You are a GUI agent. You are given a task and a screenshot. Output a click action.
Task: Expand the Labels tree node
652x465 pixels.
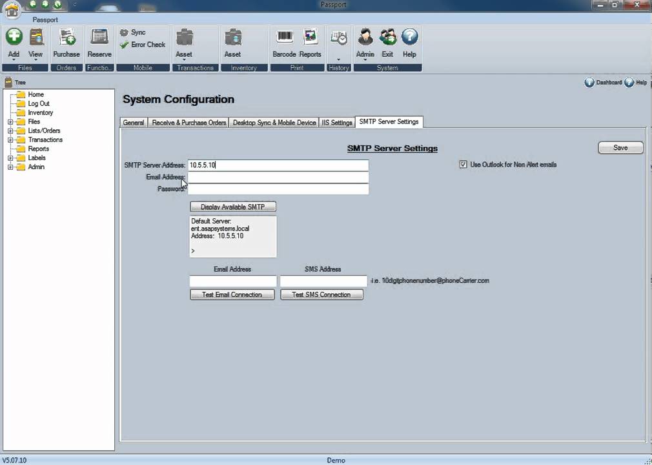point(10,158)
